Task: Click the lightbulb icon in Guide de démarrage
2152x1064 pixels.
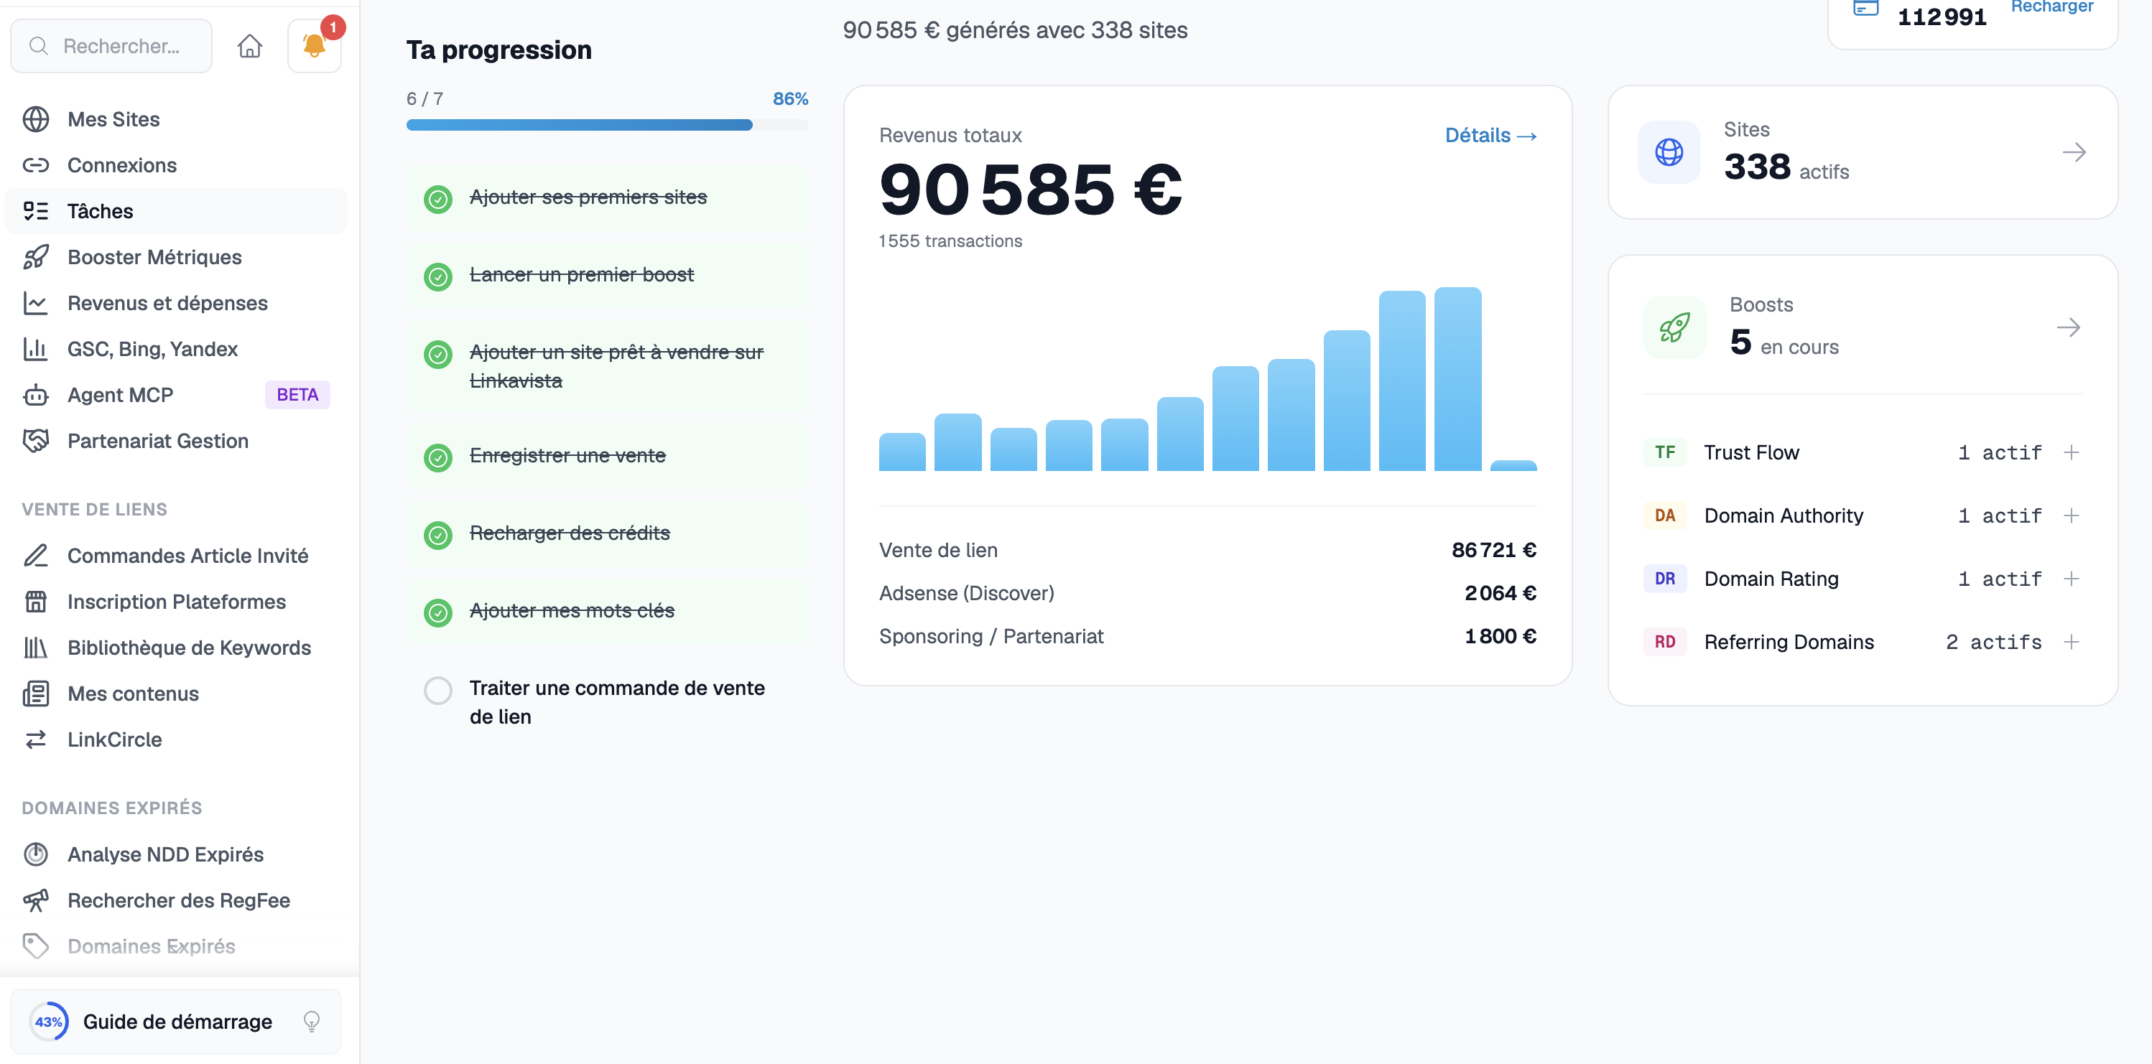Action: (x=312, y=1022)
